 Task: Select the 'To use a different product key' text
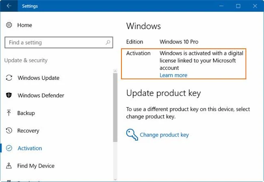click(188, 113)
